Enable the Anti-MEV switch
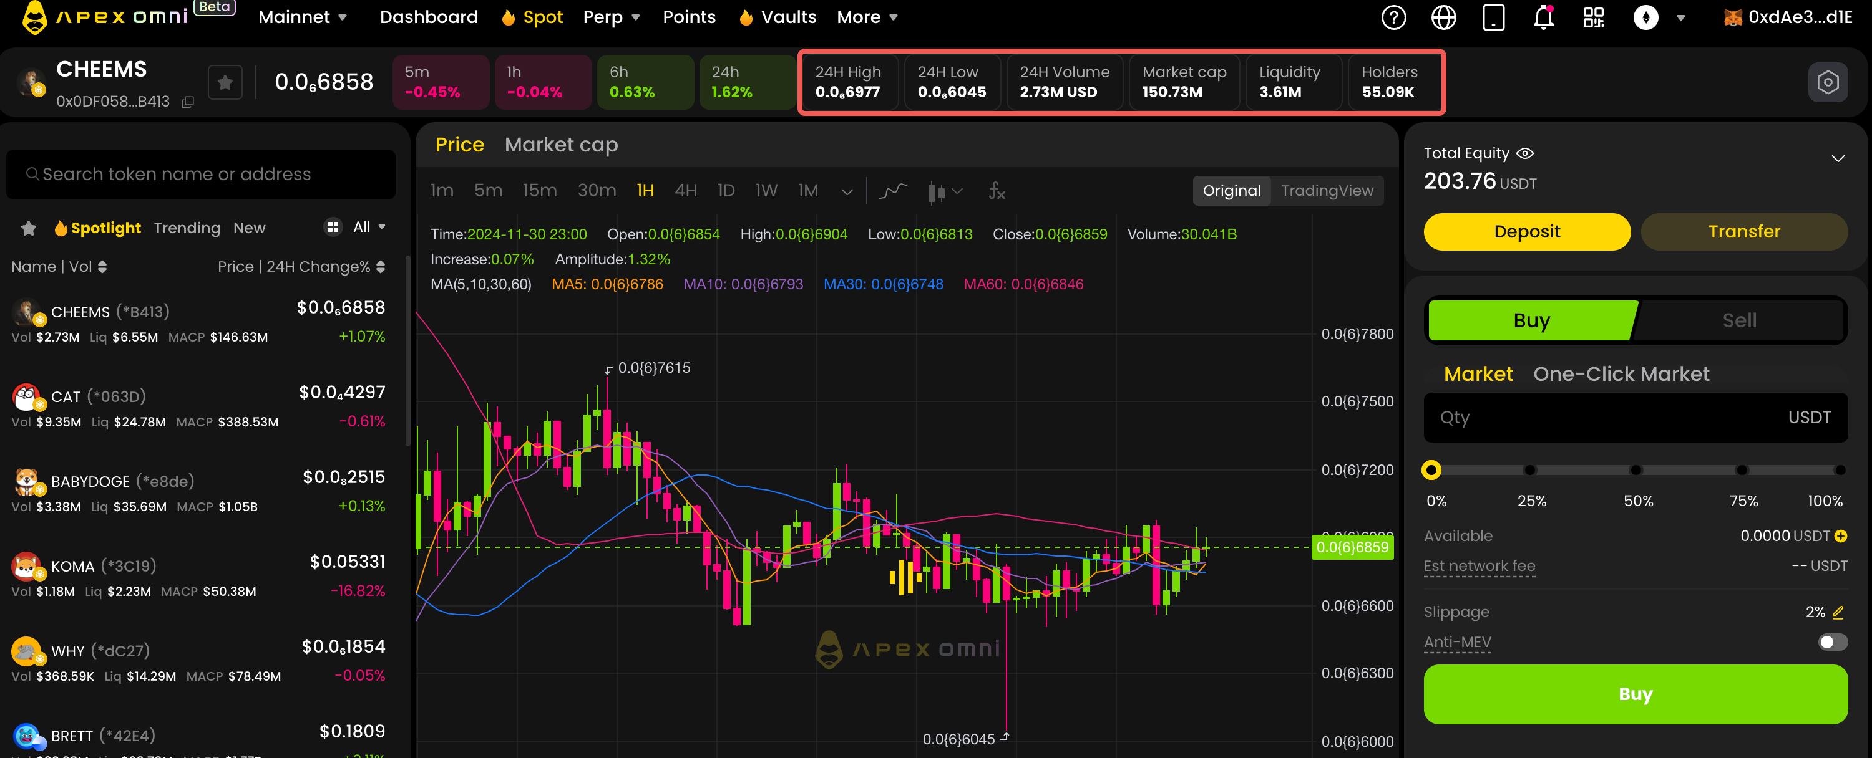 [1832, 642]
